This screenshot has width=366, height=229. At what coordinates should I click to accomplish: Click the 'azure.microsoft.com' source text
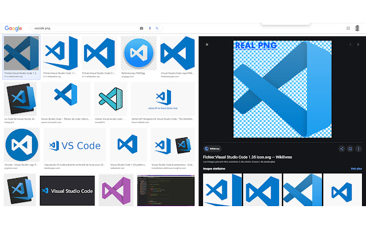tap(51, 122)
